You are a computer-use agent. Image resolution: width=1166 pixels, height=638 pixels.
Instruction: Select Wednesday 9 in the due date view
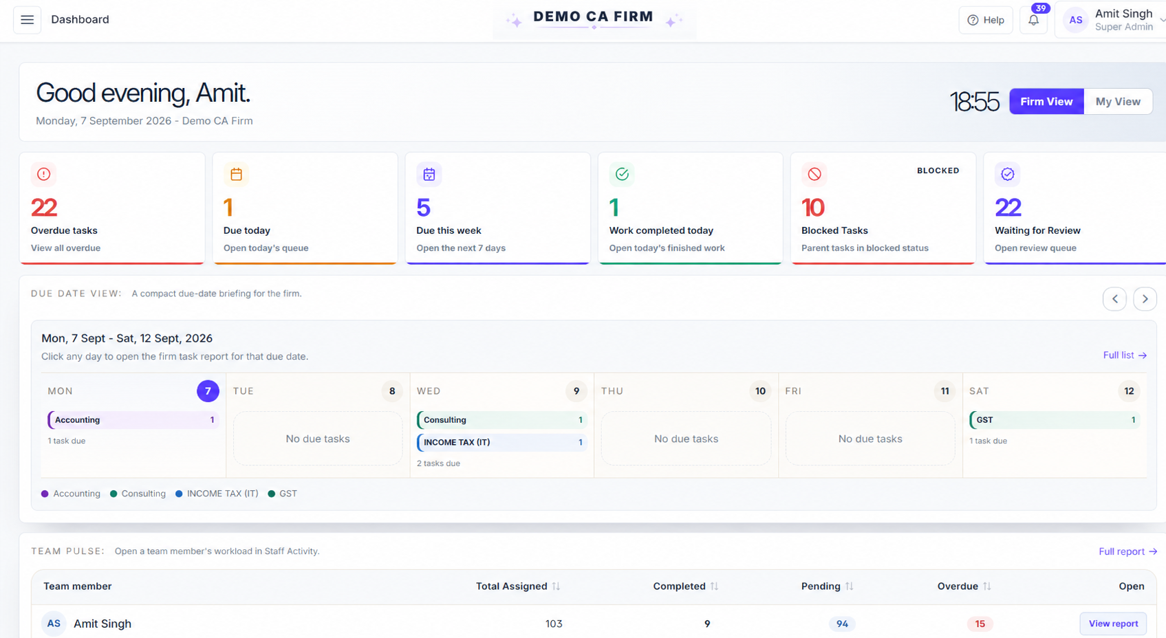[576, 391]
